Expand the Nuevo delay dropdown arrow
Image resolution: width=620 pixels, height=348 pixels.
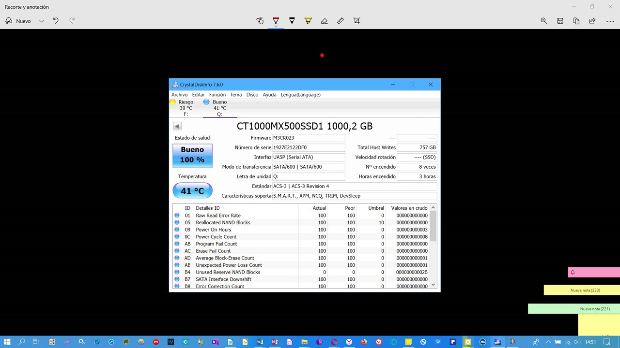click(41, 21)
